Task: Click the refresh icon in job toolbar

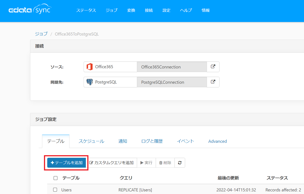Action: point(180,163)
